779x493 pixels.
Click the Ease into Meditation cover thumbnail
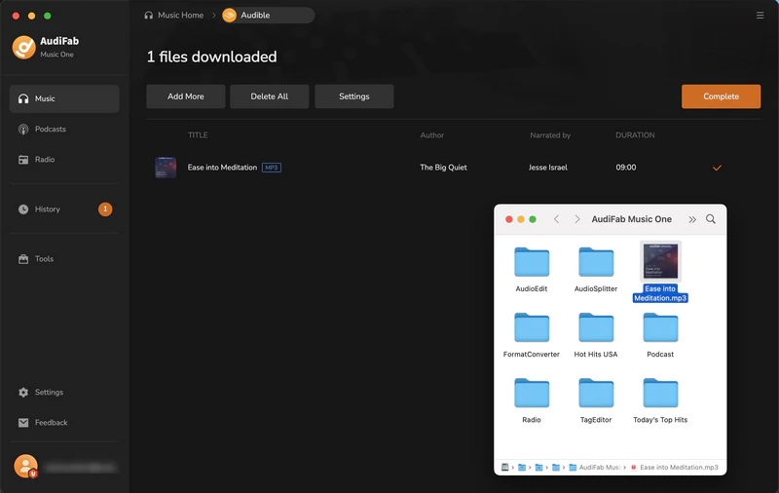pyautogui.click(x=166, y=168)
